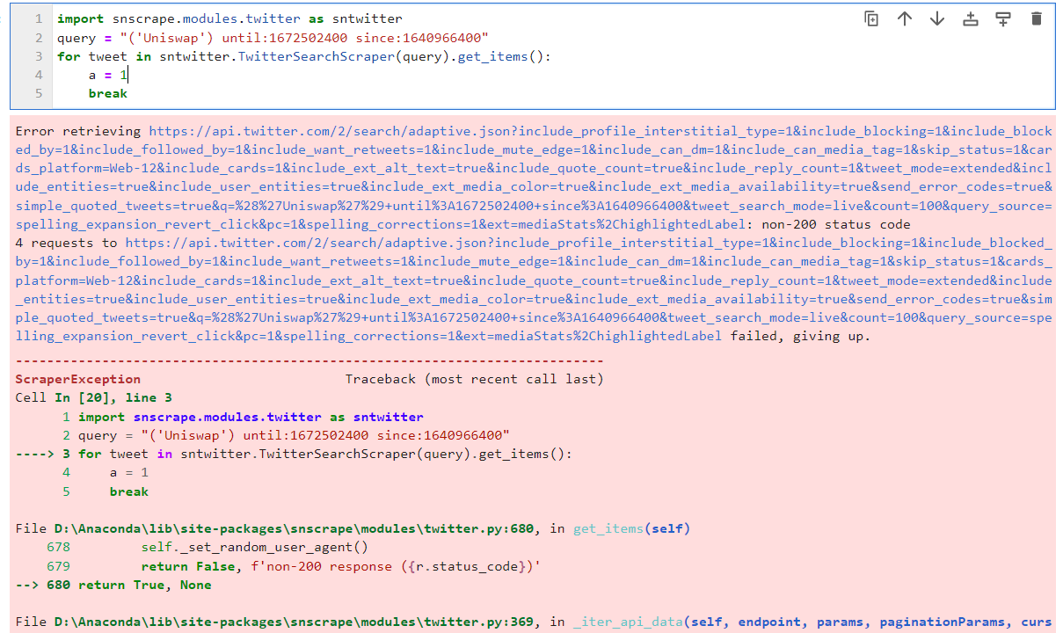
Task: Open the twitter.py:680 file path link
Action: pos(264,528)
